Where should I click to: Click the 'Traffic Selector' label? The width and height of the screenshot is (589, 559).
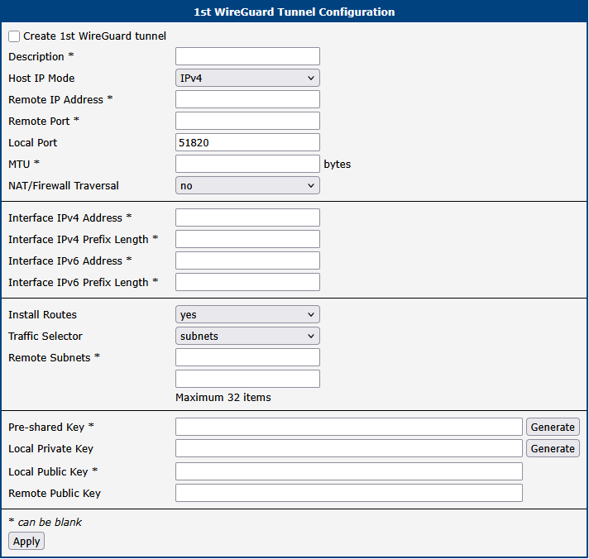click(x=45, y=336)
